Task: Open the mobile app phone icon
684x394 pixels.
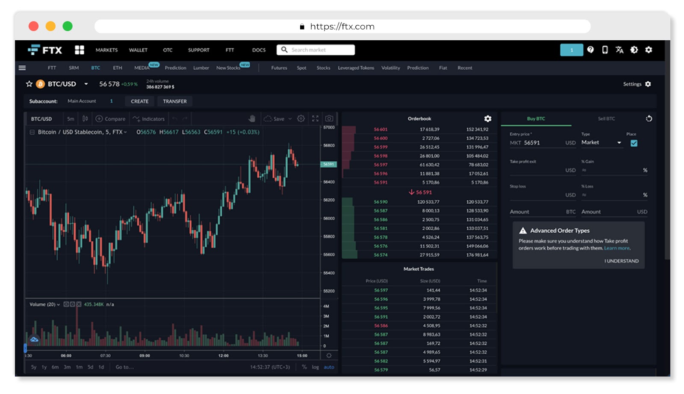Action: click(x=605, y=50)
